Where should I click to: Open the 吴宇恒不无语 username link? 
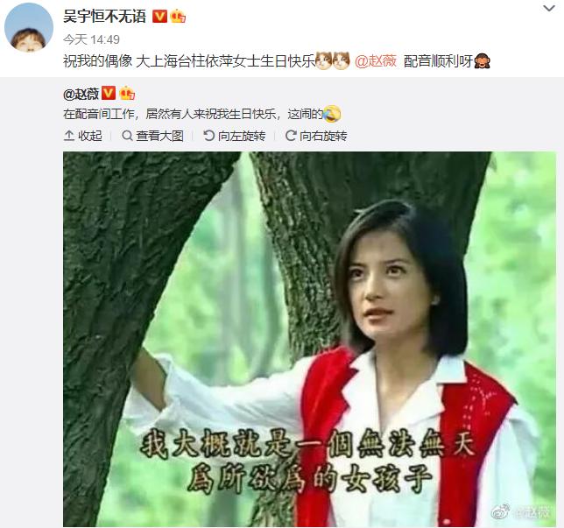pos(105,17)
